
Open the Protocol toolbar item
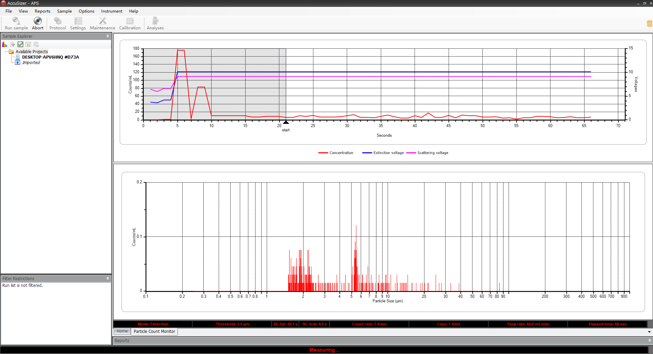pyautogui.click(x=58, y=24)
